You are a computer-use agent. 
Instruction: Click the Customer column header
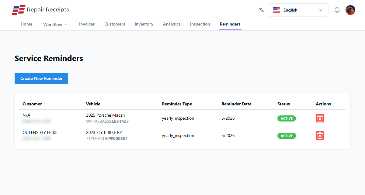coord(32,104)
